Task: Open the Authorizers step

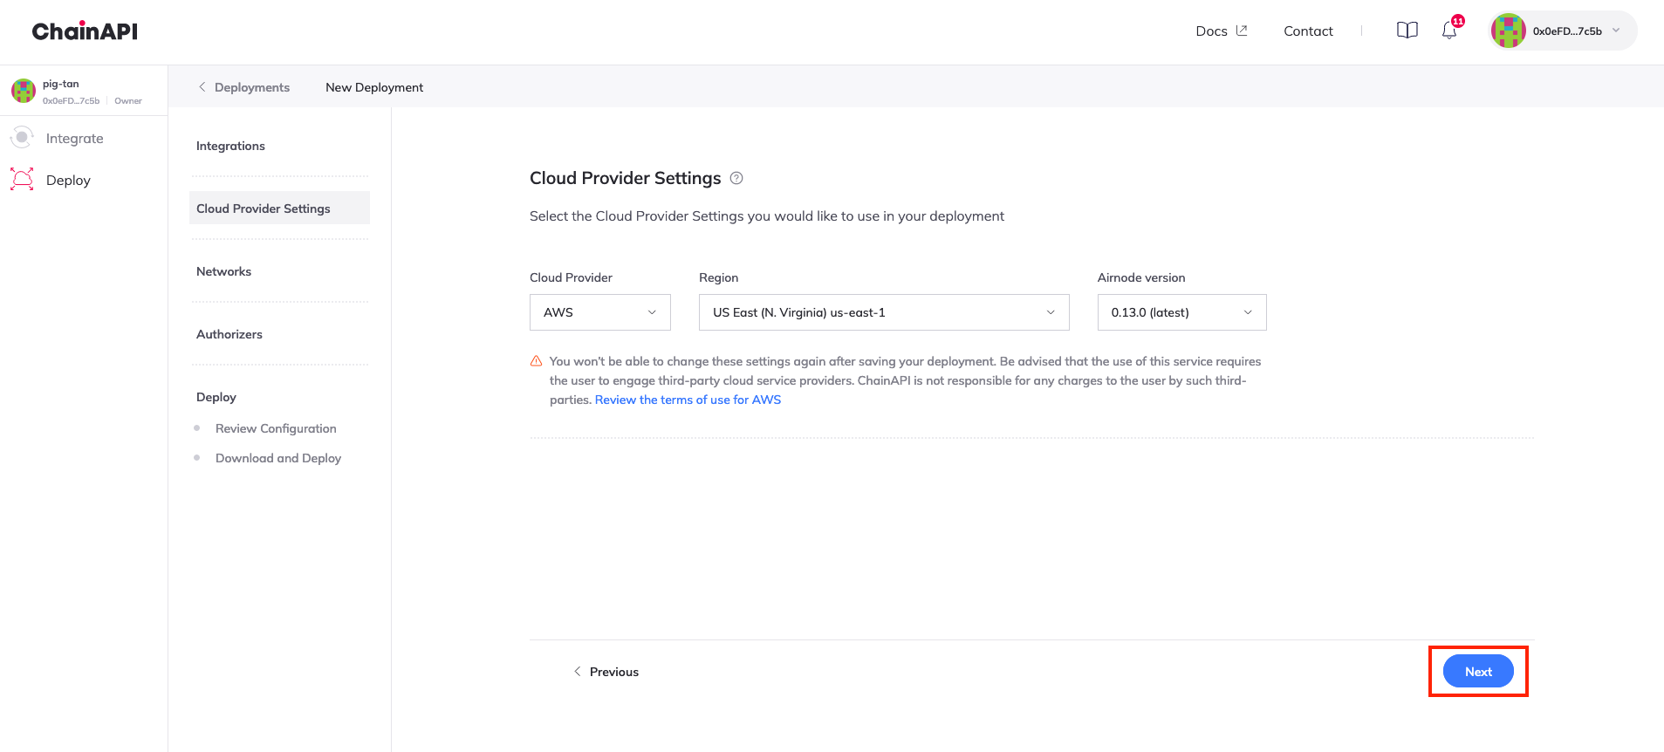Action: click(229, 334)
